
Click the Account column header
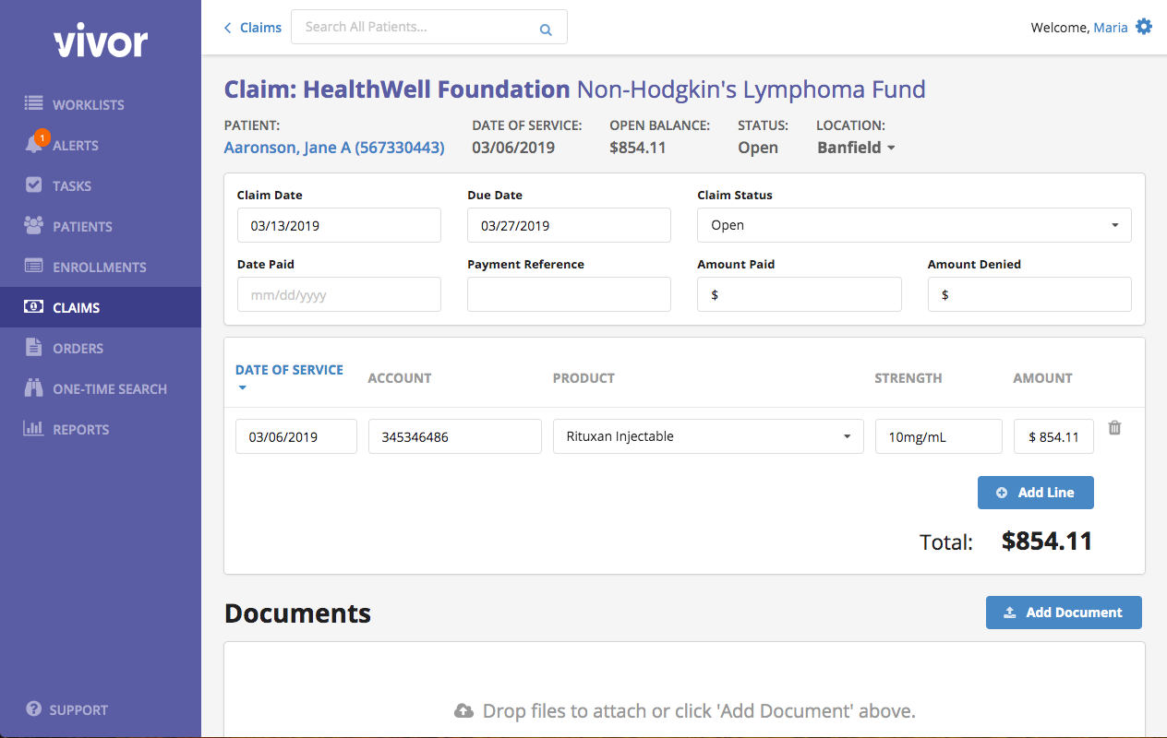tap(400, 378)
